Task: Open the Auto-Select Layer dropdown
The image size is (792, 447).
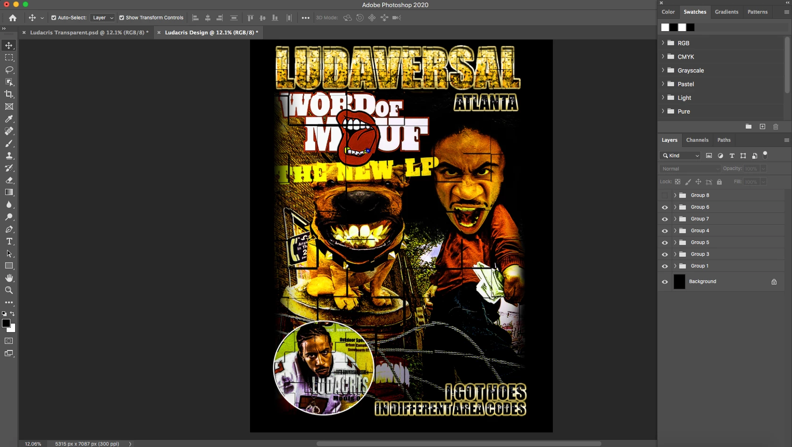Action: 102,18
